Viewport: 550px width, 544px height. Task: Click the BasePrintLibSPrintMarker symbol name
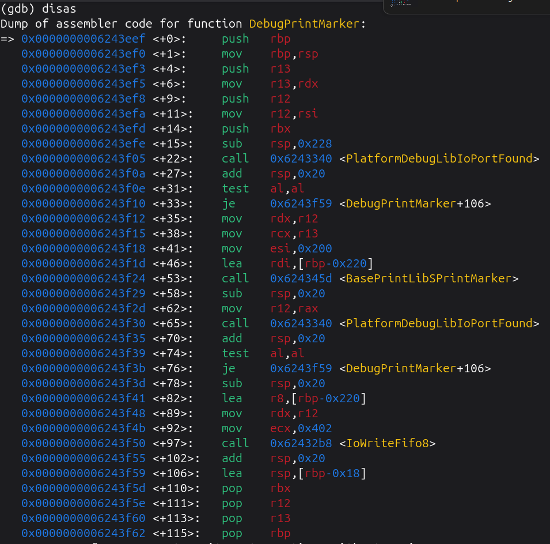point(429,279)
